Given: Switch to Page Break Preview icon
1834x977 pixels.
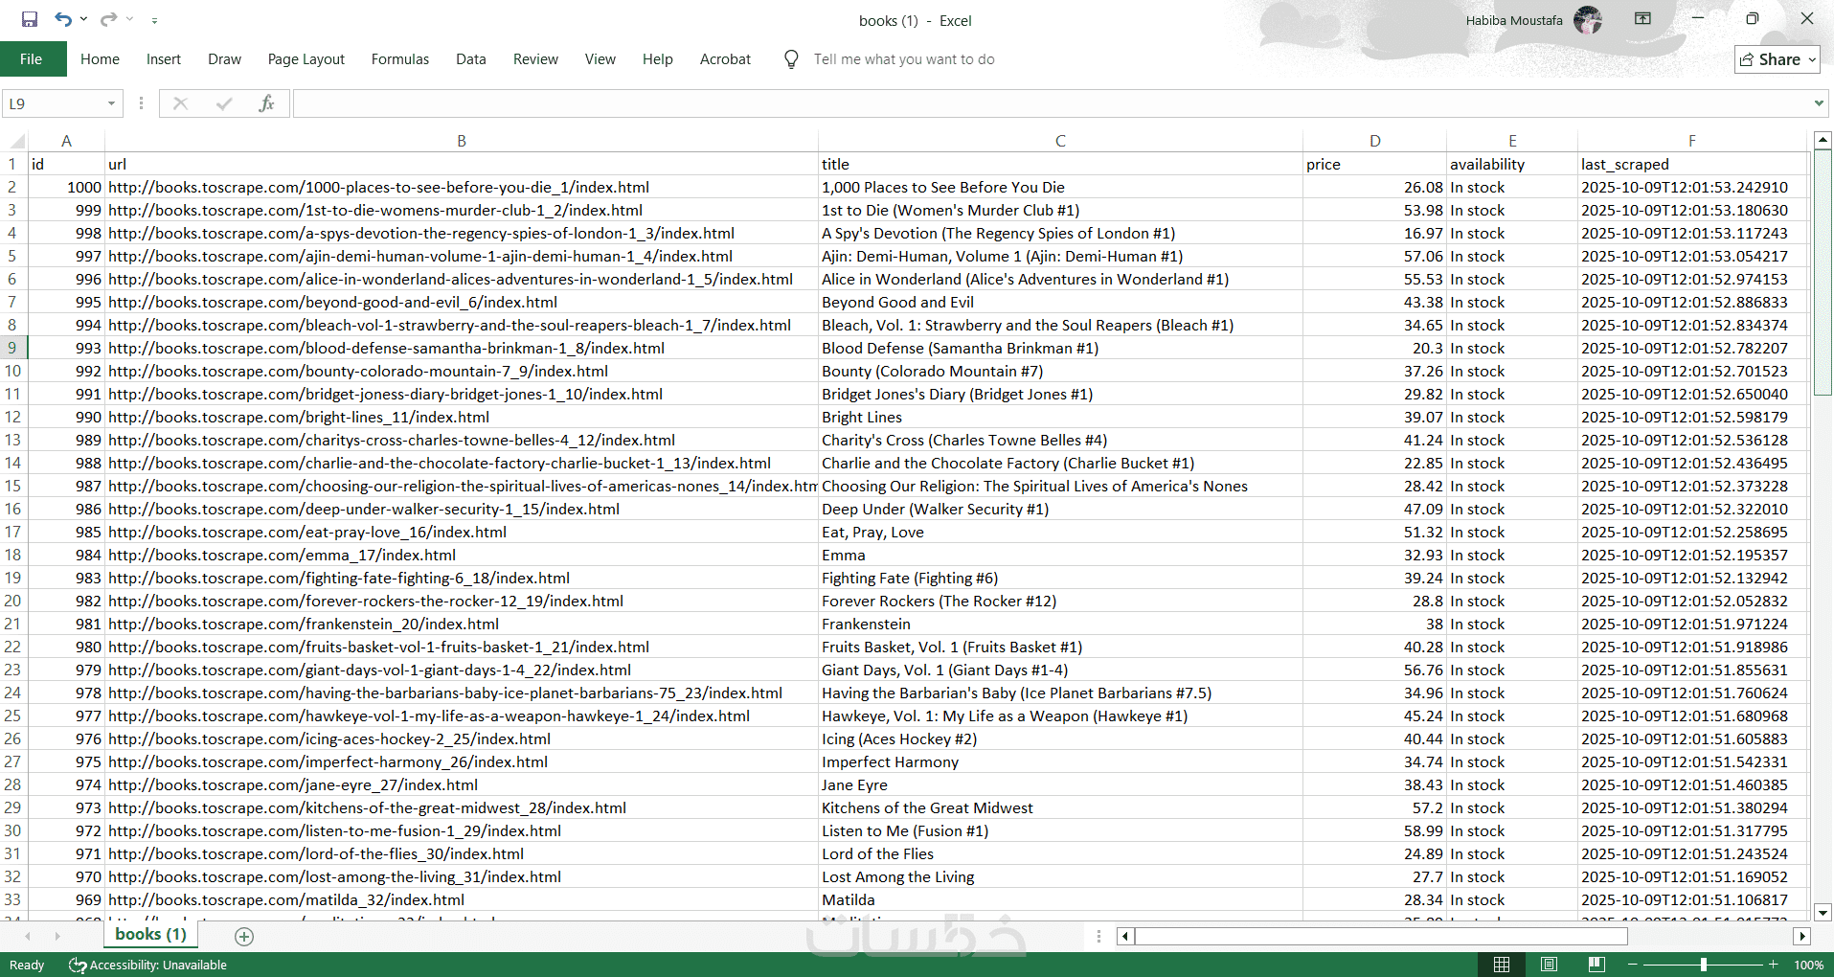Looking at the screenshot, I should pyautogui.click(x=1596, y=965).
